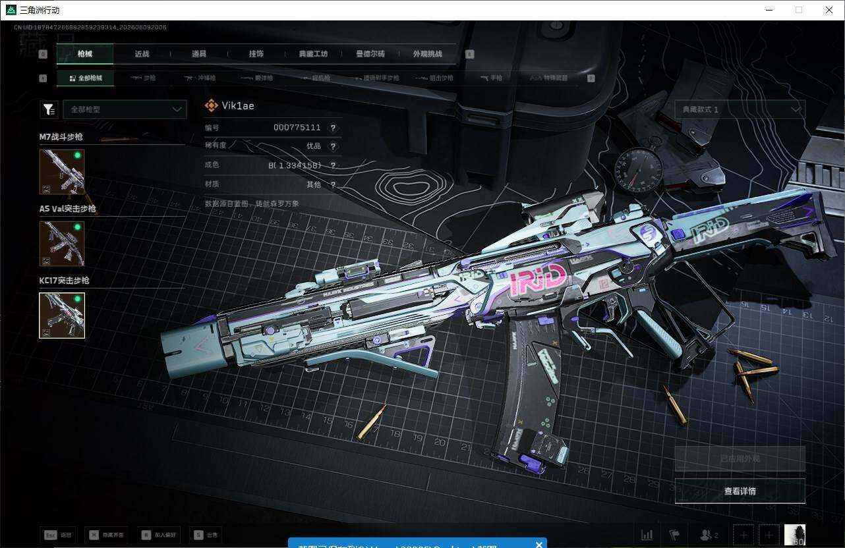Click the wear value B(1.334158)

point(295,165)
